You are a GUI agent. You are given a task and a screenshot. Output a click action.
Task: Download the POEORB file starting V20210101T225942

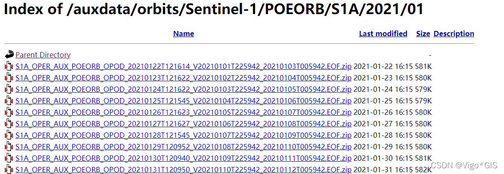click(184, 67)
